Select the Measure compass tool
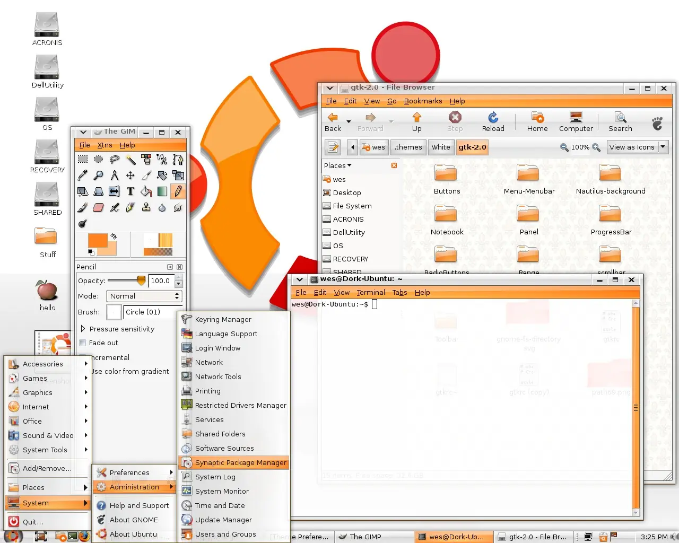The image size is (679, 543). 115,175
